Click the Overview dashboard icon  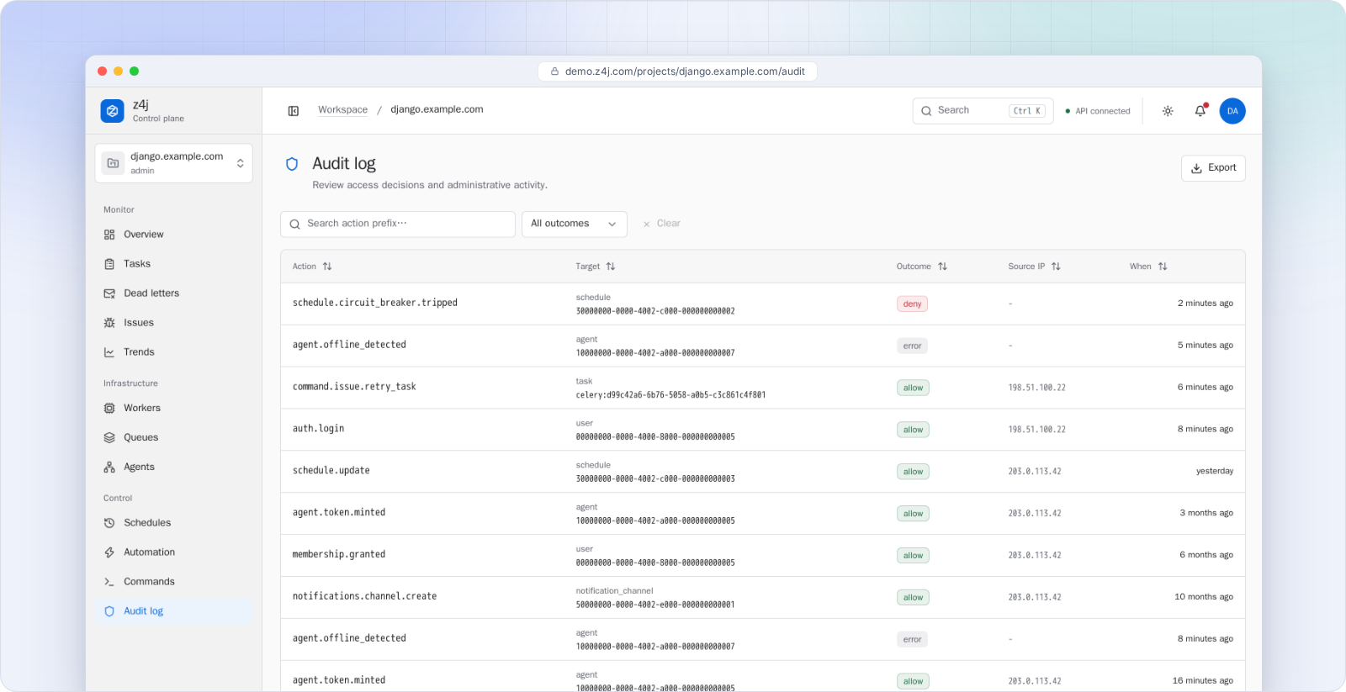tap(109, 235)
